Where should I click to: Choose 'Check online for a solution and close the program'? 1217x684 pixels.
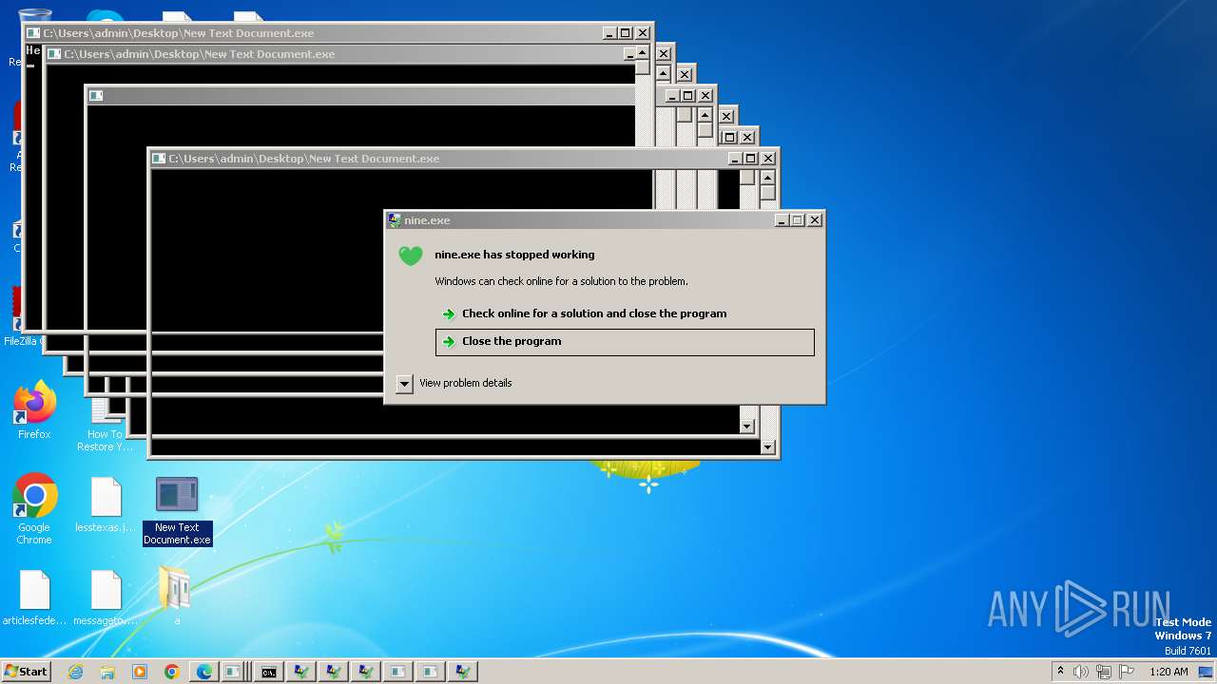point(594,313)
